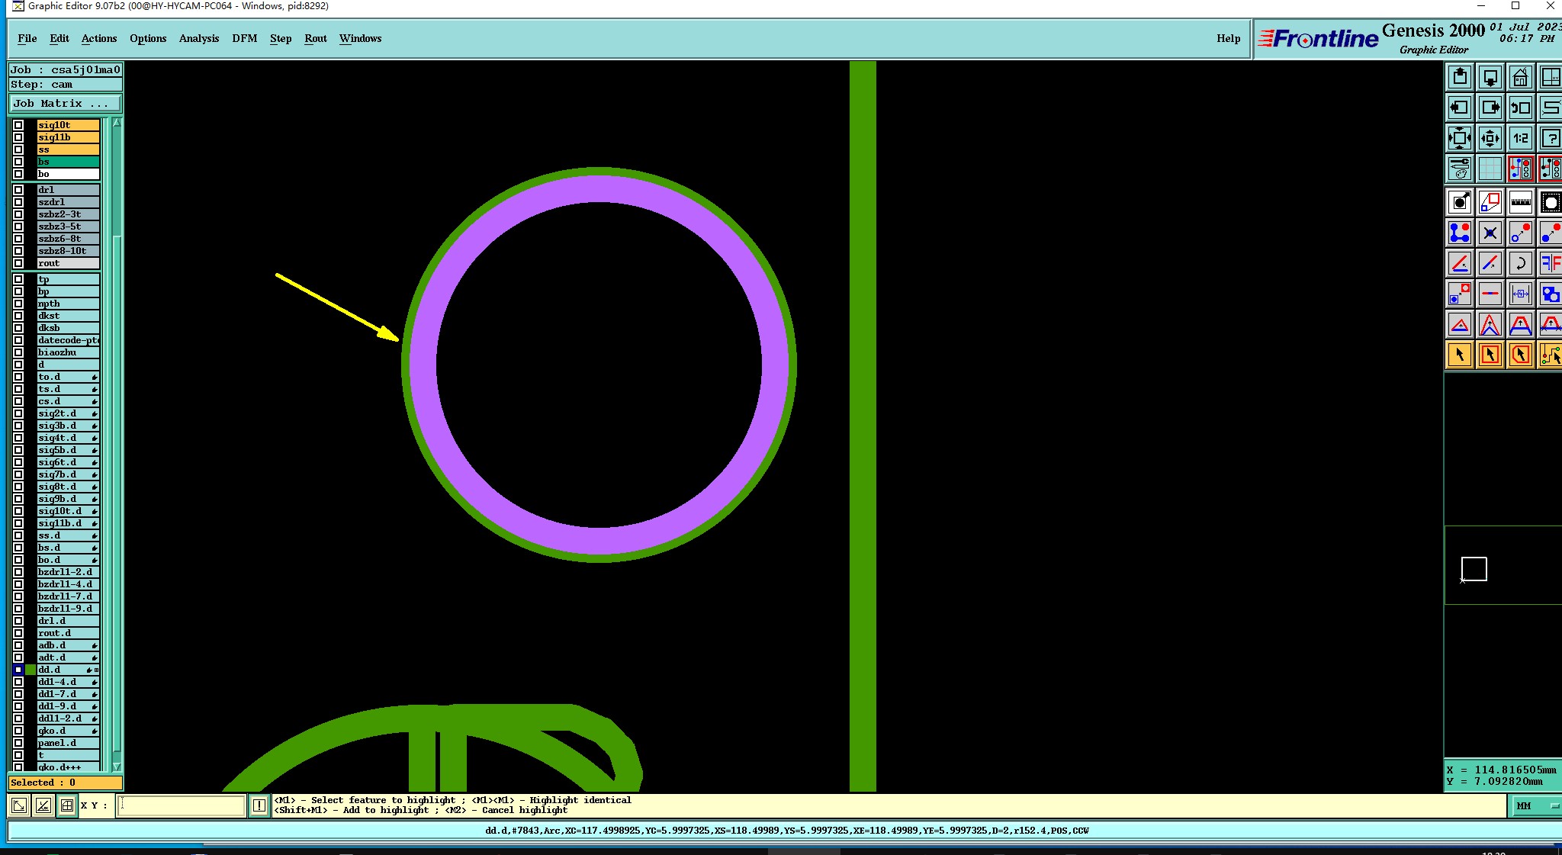The height and width of the screenshot is (855, 1562).
Task: Select the plain arrow pointer tool
Action: click(1459, 355)
